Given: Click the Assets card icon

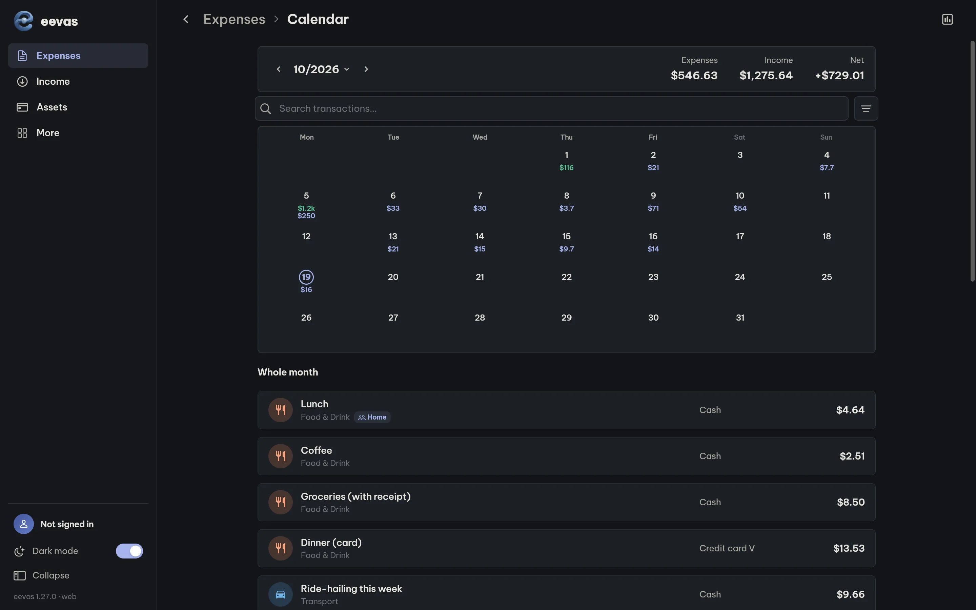Looking at the screenshot, I should pos(22,107).
